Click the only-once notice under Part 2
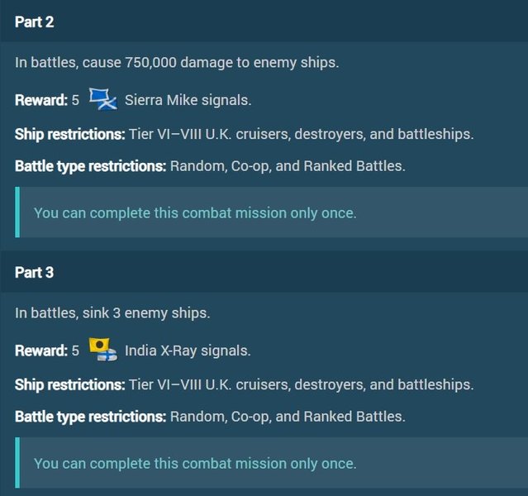Viewport: 528px width, 496px height. point(195,213)
